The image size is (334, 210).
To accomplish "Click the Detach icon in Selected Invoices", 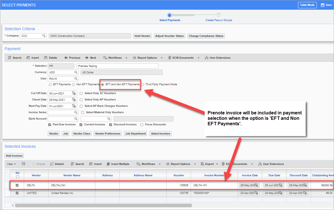I will [52, 164].
